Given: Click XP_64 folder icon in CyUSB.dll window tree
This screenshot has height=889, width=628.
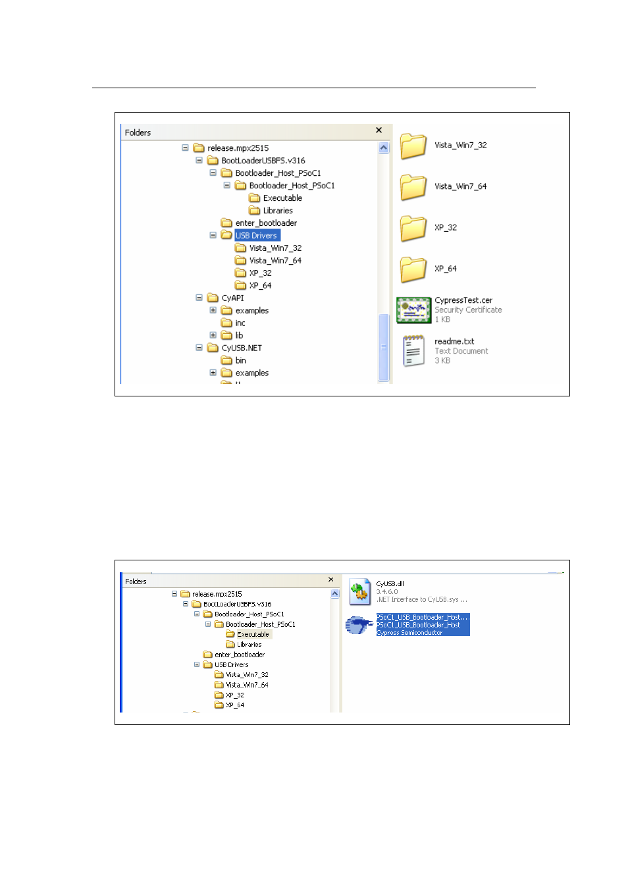Looking at the screenshot, I should [x=219, y=705].
